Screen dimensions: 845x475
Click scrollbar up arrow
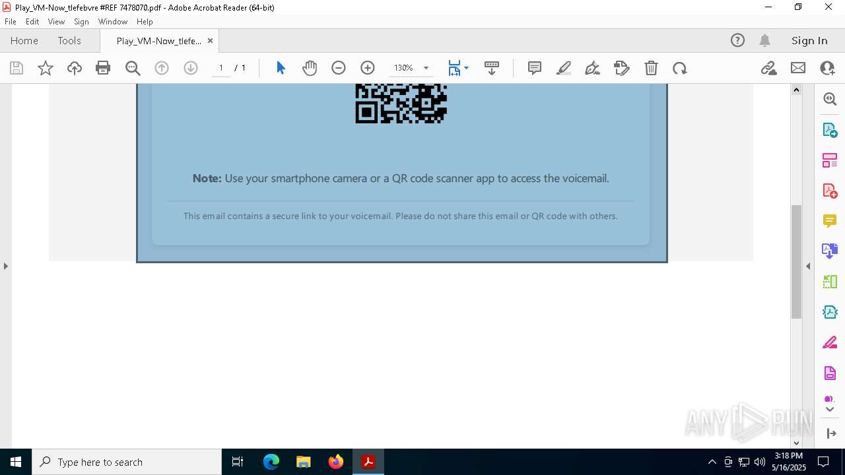tap(796, 90)
